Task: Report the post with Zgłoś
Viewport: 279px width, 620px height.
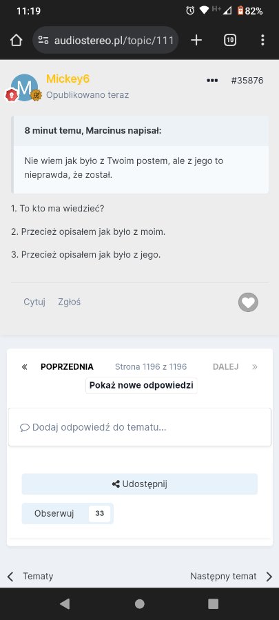Action: (69, 302)
